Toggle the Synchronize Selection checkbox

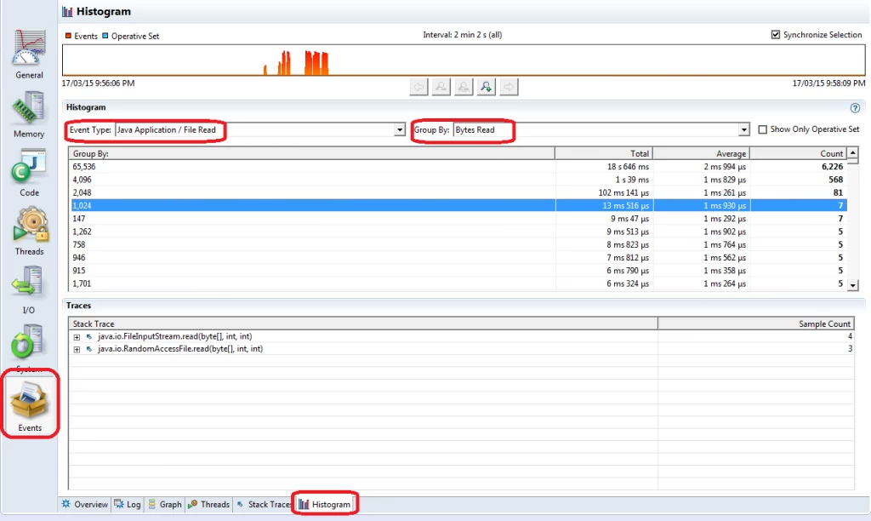pyautogui.click(x=776, y=34)
